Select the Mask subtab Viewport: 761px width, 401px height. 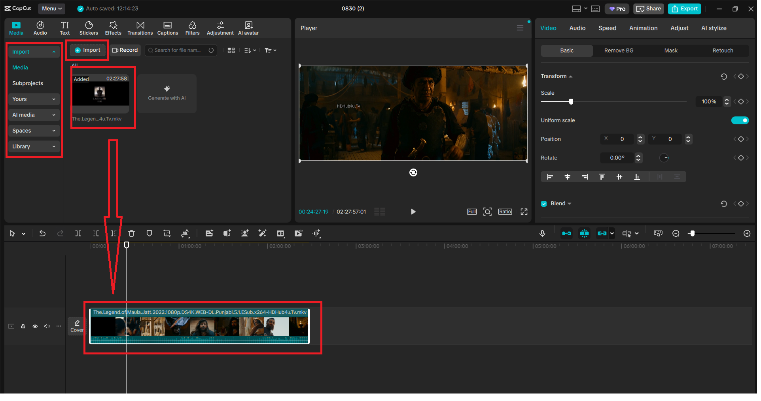point(671,51)
